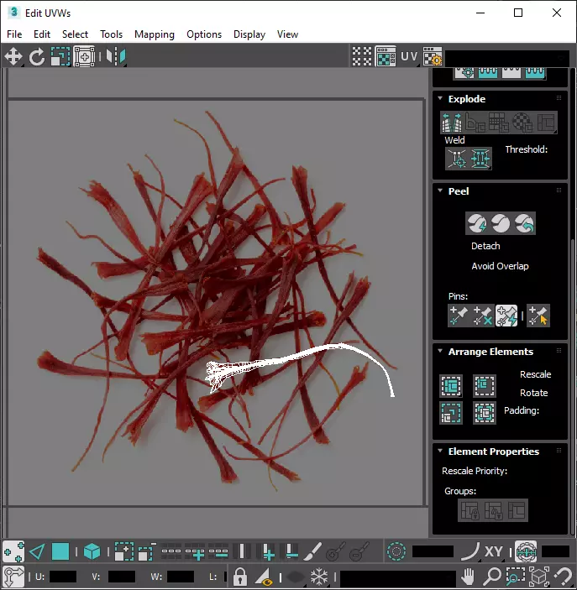Click the Quick Peel icon
The height and width of the screenshot is (590, 577).
[477, 224]
